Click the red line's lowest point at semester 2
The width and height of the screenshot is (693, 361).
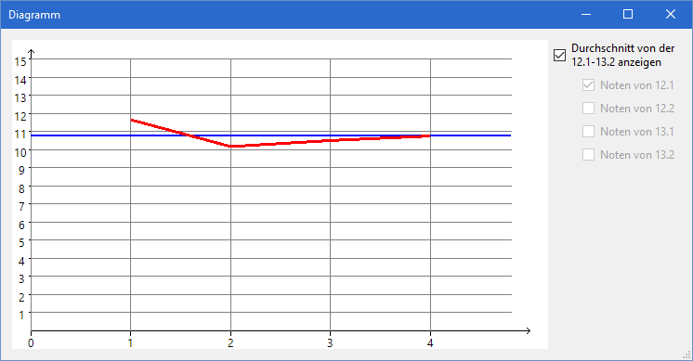(230, 146)
